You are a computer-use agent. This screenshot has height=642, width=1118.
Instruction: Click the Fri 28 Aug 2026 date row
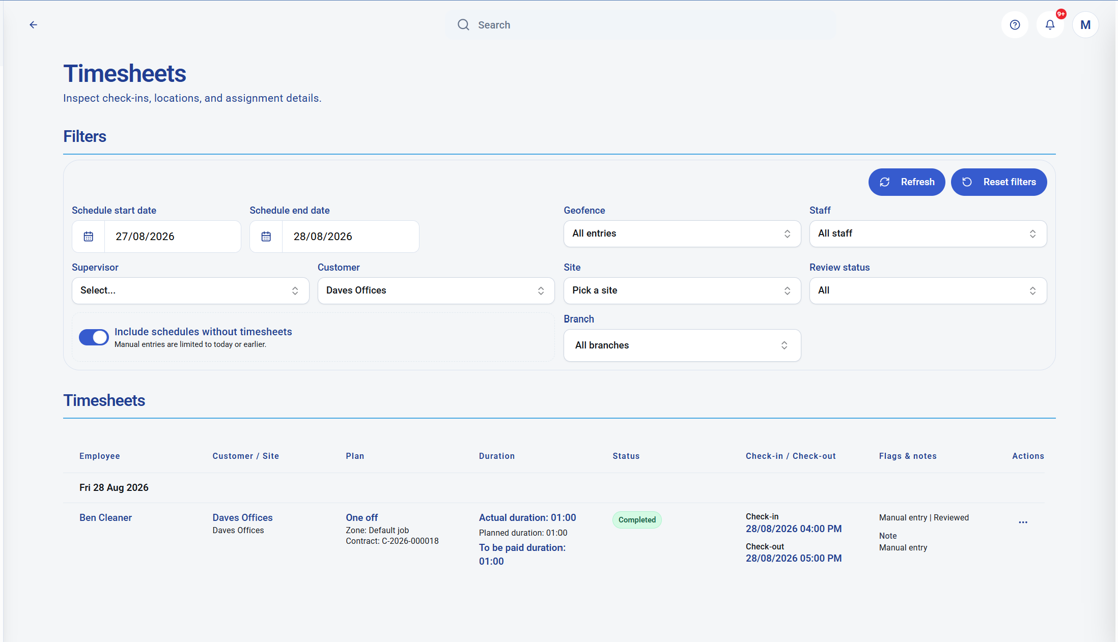click(554, 488)
